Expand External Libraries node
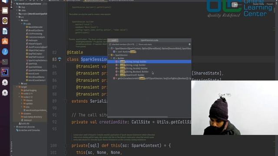Screen dimensions: 278x156 pyautogui.click(x=14, y=127)
